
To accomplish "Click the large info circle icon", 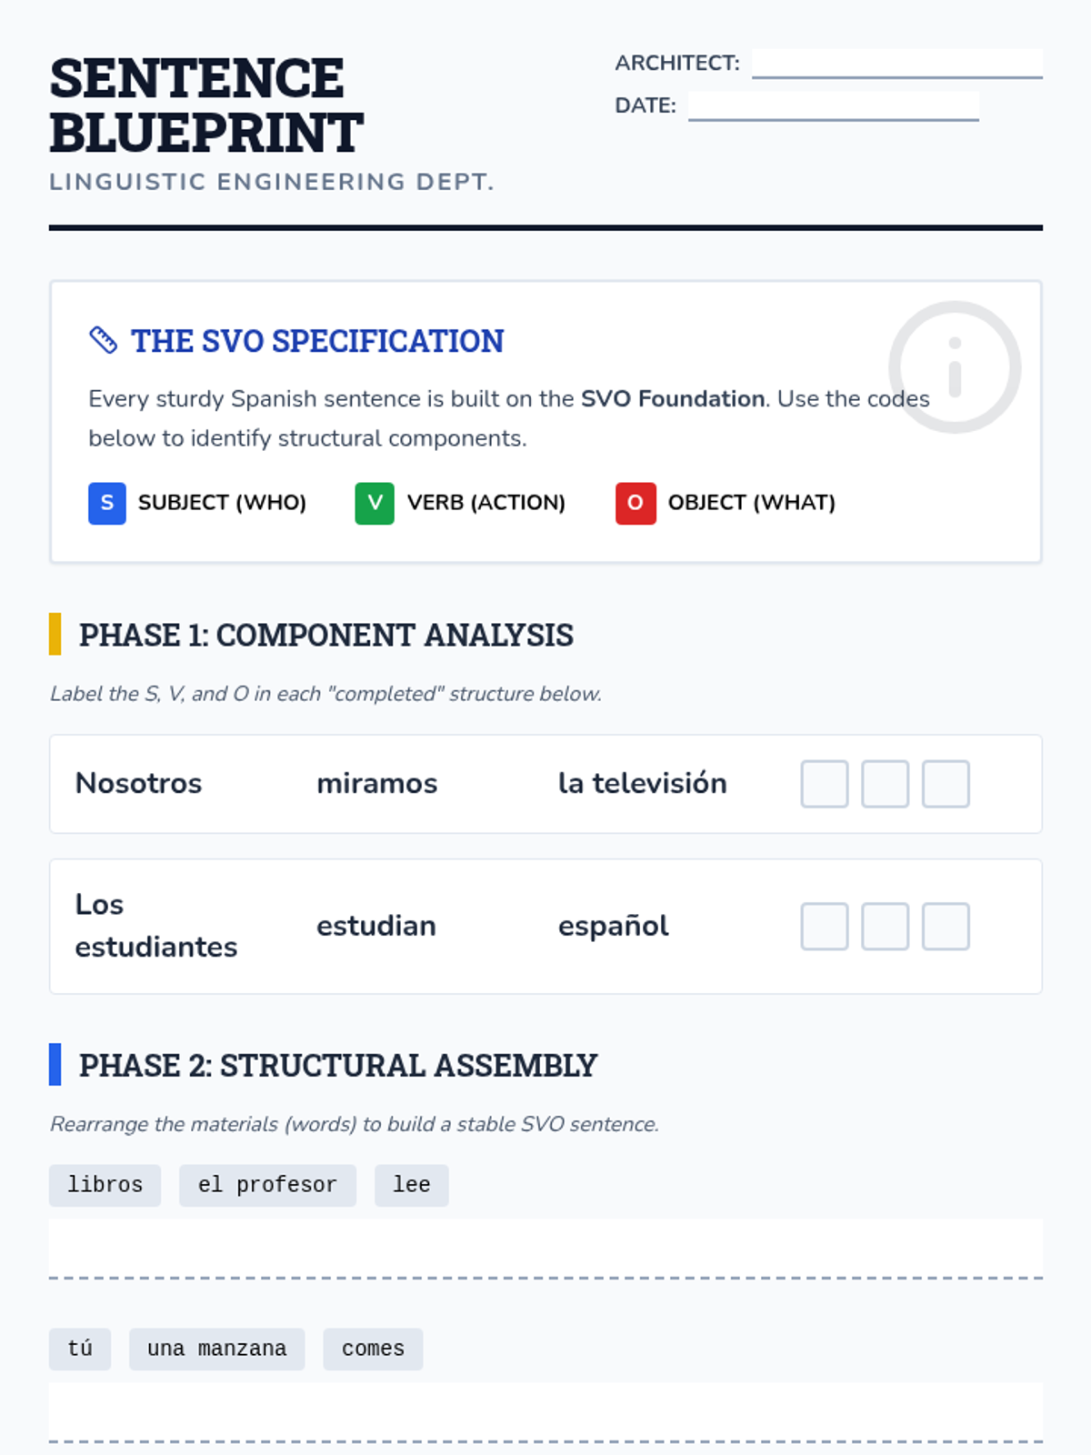I will point(954,367).
